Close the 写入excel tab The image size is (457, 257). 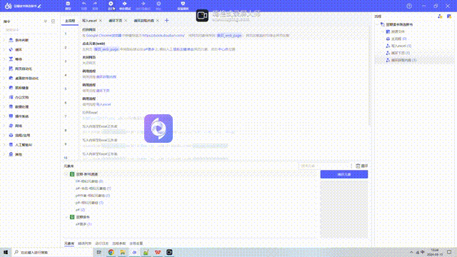click(x=101, y=21)
